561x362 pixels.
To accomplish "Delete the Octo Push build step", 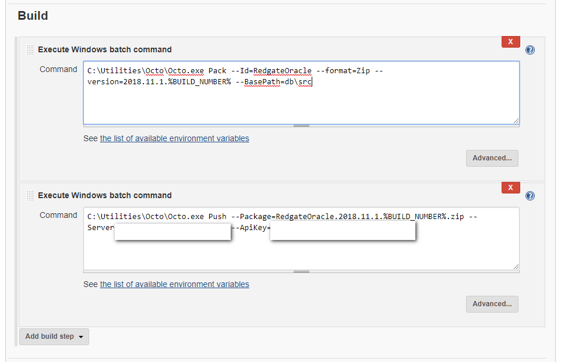I will [x=510, y=188].
